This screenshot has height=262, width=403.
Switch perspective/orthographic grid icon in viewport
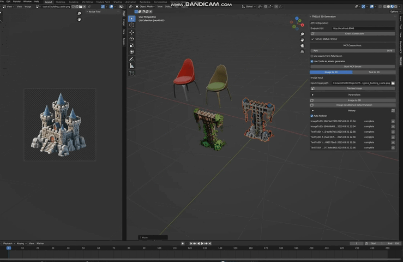[302, 52]
